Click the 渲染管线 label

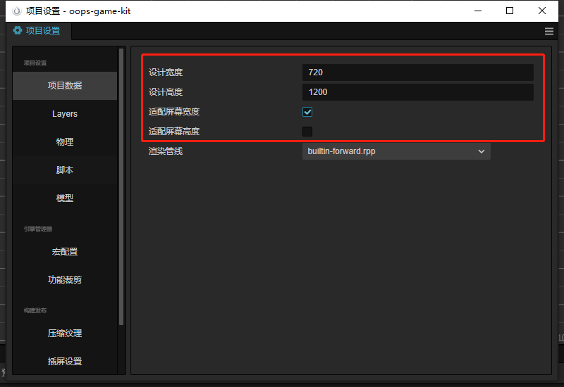pos(166,151)
